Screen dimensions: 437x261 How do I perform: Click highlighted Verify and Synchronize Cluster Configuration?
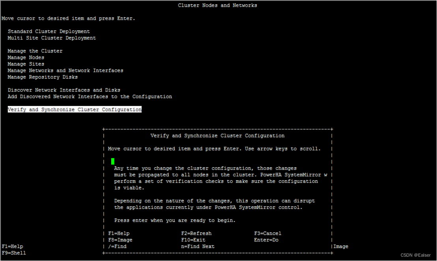75,109
